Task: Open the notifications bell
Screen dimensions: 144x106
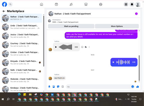Action: tap(132, 4)
